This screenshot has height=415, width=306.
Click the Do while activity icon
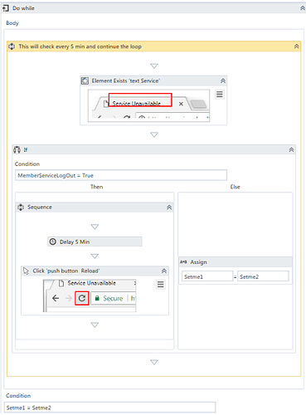click(6, 8)
